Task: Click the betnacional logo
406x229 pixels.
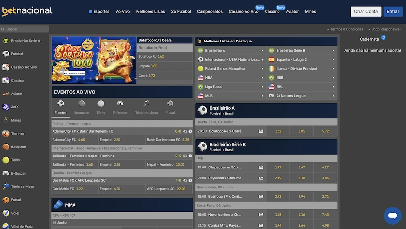Action: (27, 11)
